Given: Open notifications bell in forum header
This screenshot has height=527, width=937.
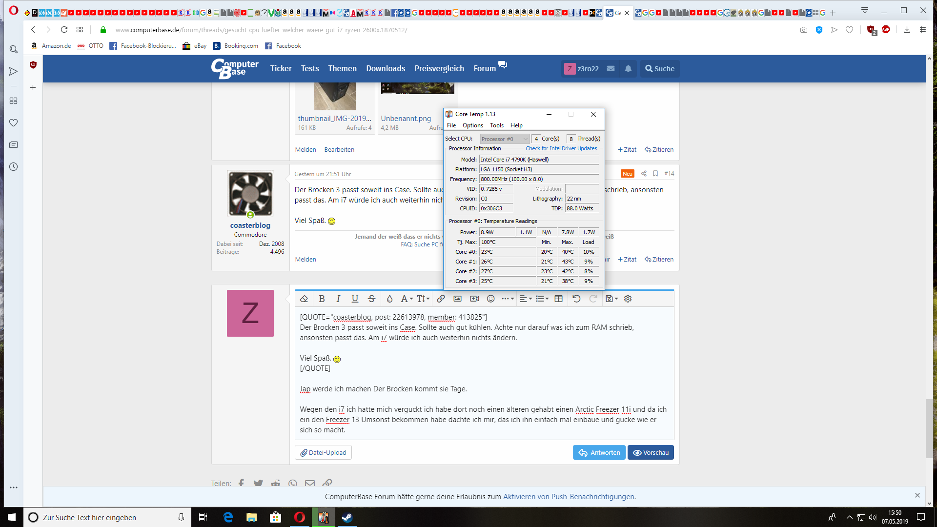Looking at the screenshot, I should pos(628,69).
